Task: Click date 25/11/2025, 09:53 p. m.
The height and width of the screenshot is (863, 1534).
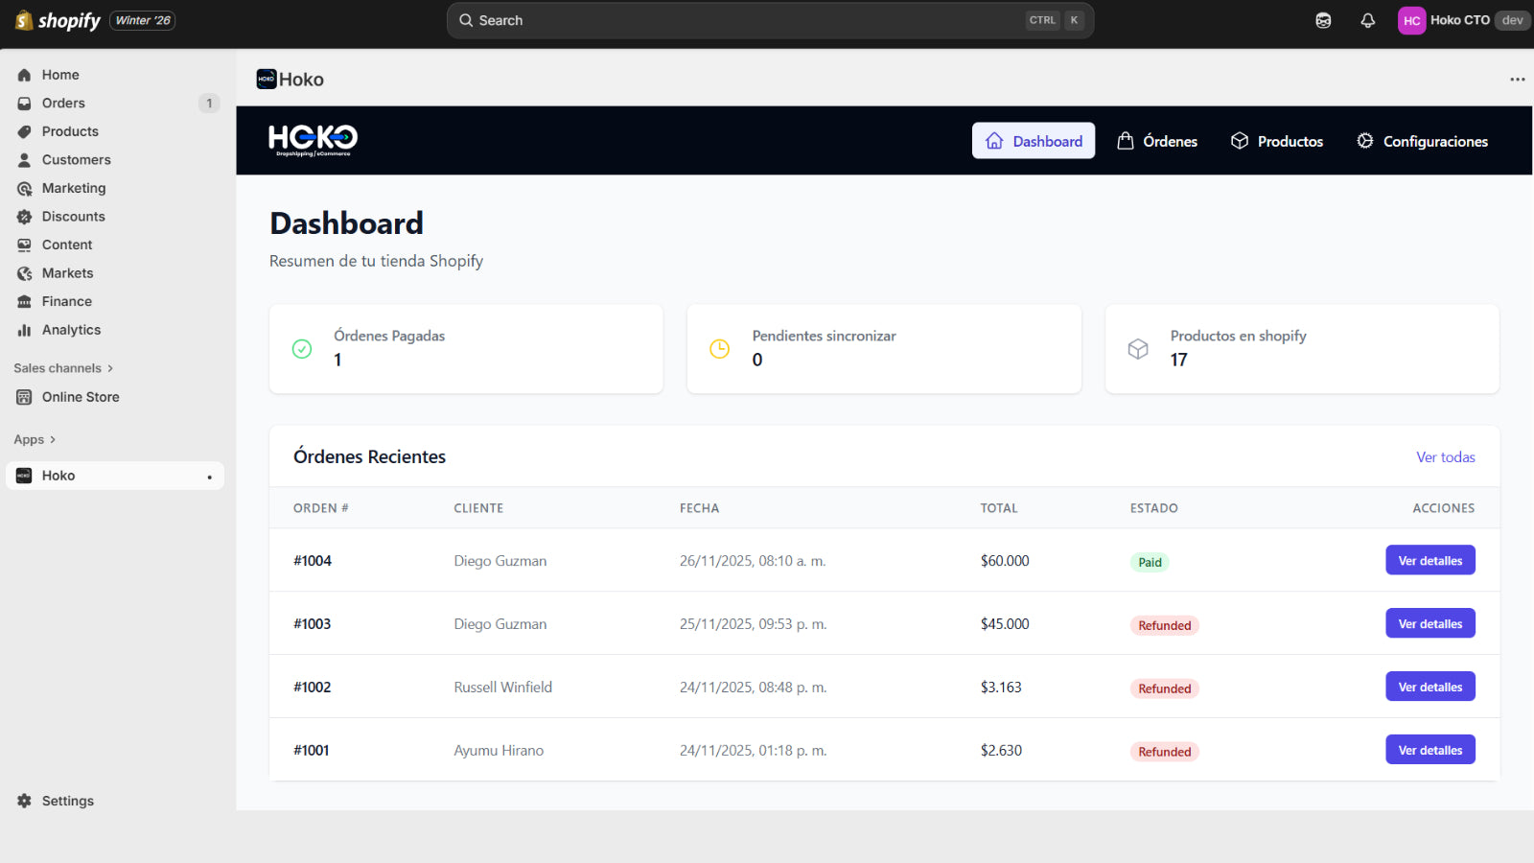Action: pyautogui.click(x=754, y=624)
